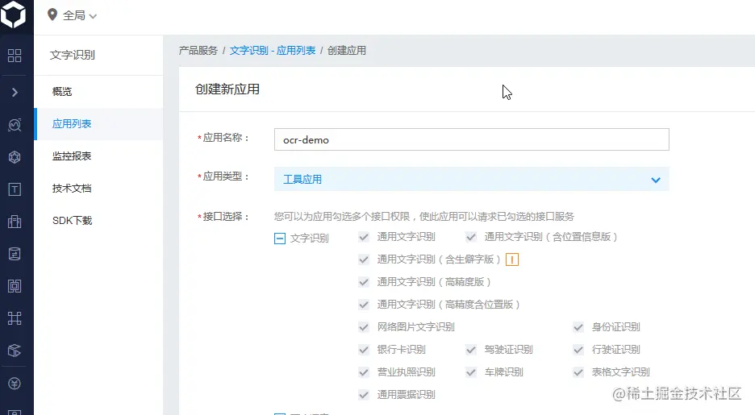Expand the left rail with the arrow
The height and width of the screenshot is (415, 755).
click(15, 93)
